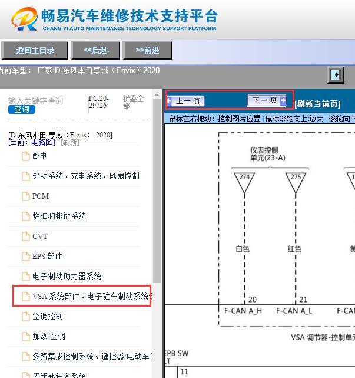Click the F-CAN A_L label

tap(294, 311)
